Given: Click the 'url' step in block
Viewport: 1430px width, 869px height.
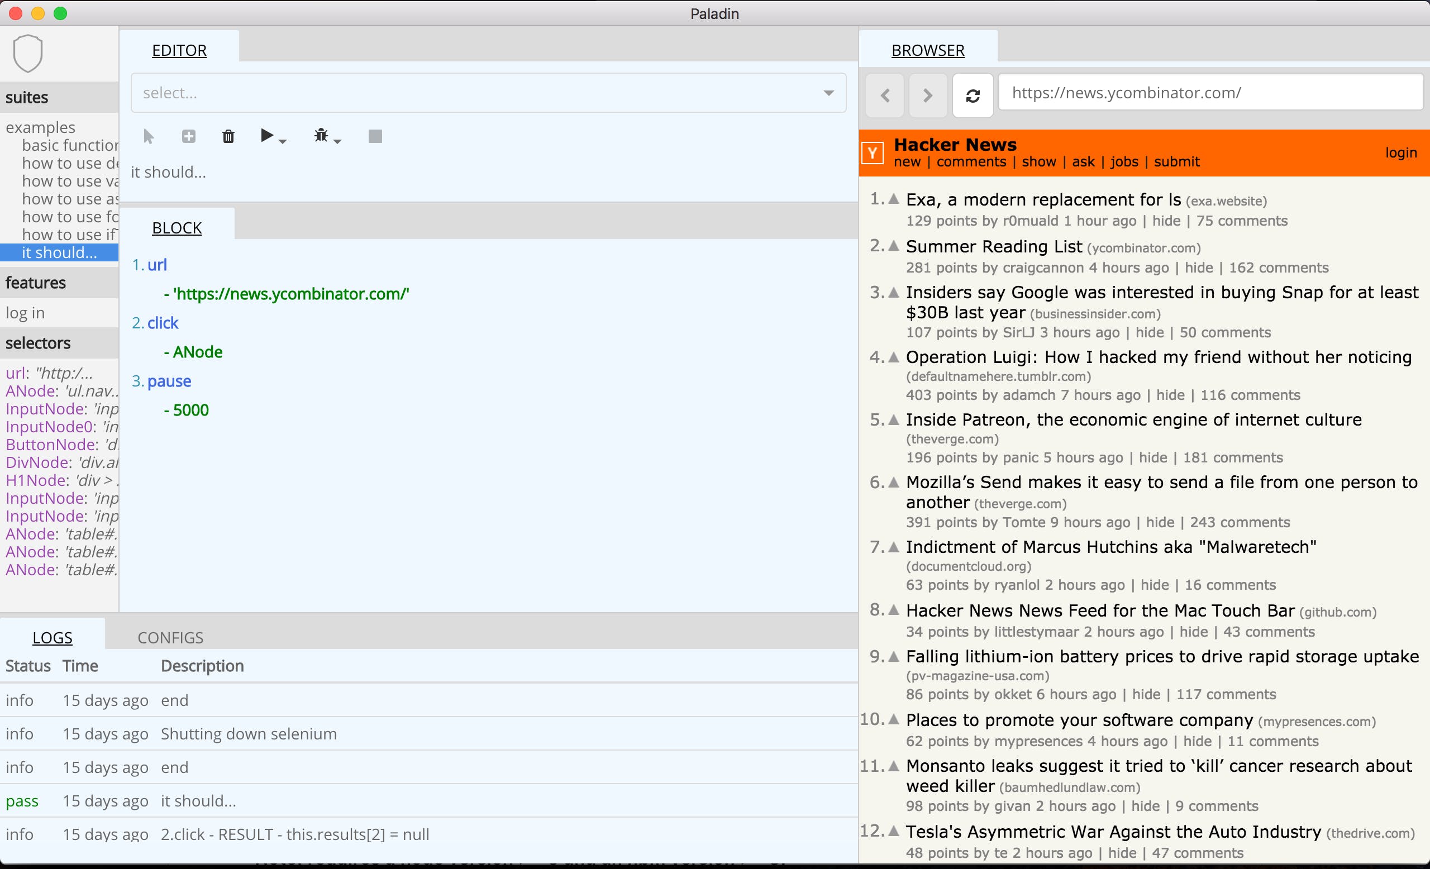Looking at the screenshot, I should pos(157,265).
